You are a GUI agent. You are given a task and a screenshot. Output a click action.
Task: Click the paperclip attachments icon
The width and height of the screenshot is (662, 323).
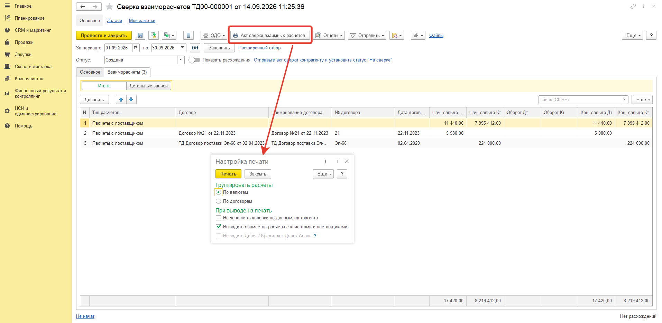[x=418, y=35]
